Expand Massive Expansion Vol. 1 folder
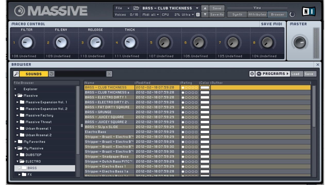330x185 pixels. point(18,102)
